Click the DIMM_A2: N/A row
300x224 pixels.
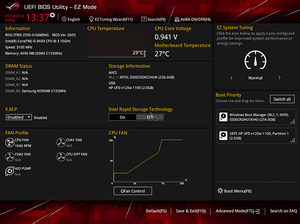pos(17,79)
